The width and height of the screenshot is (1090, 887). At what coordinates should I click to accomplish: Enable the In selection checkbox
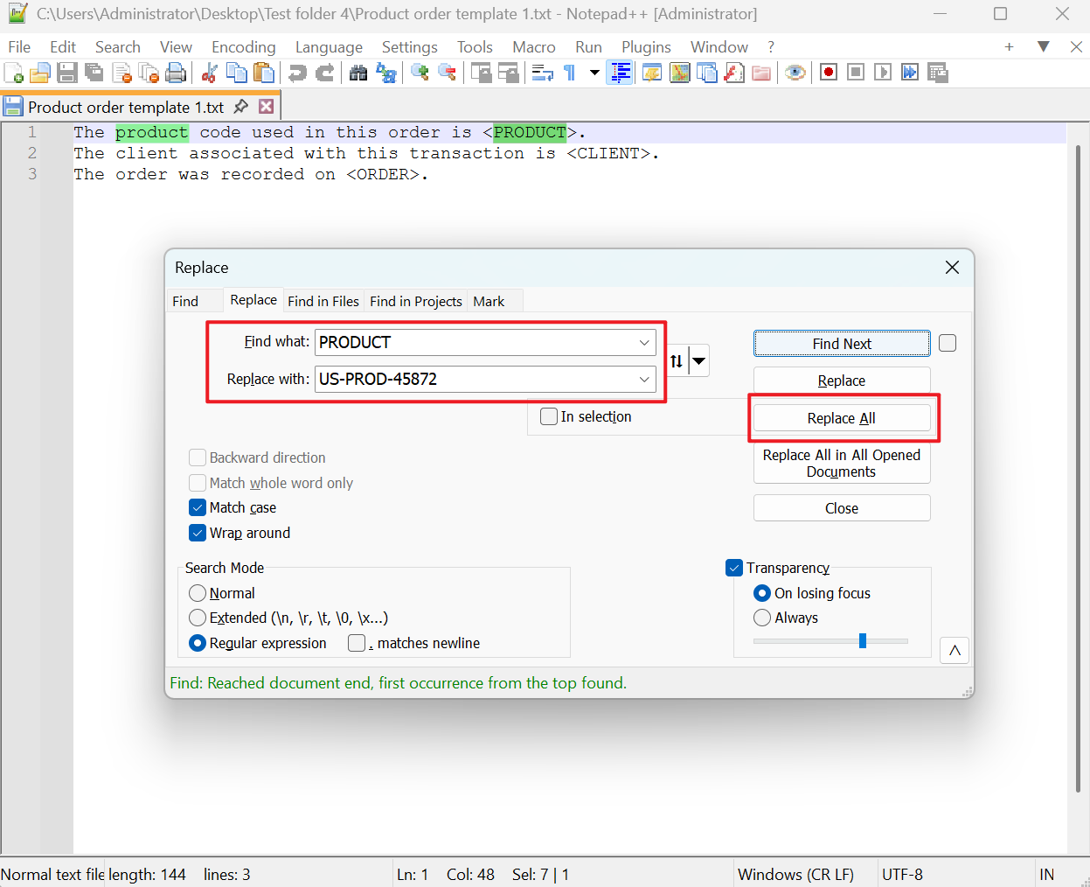(x=549, y=416)
